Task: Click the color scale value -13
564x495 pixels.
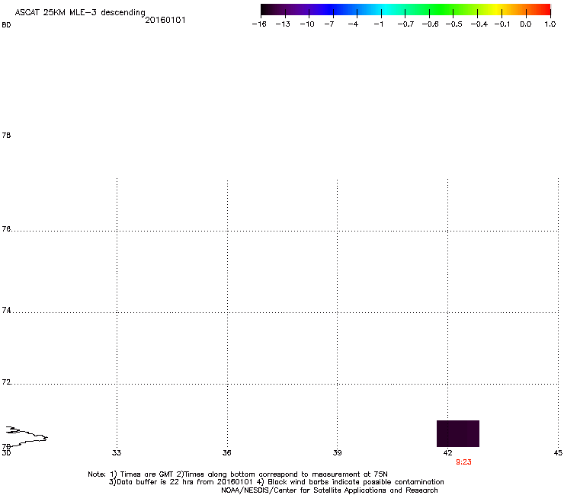Action: pyautogui.click(x=283, y=24)
